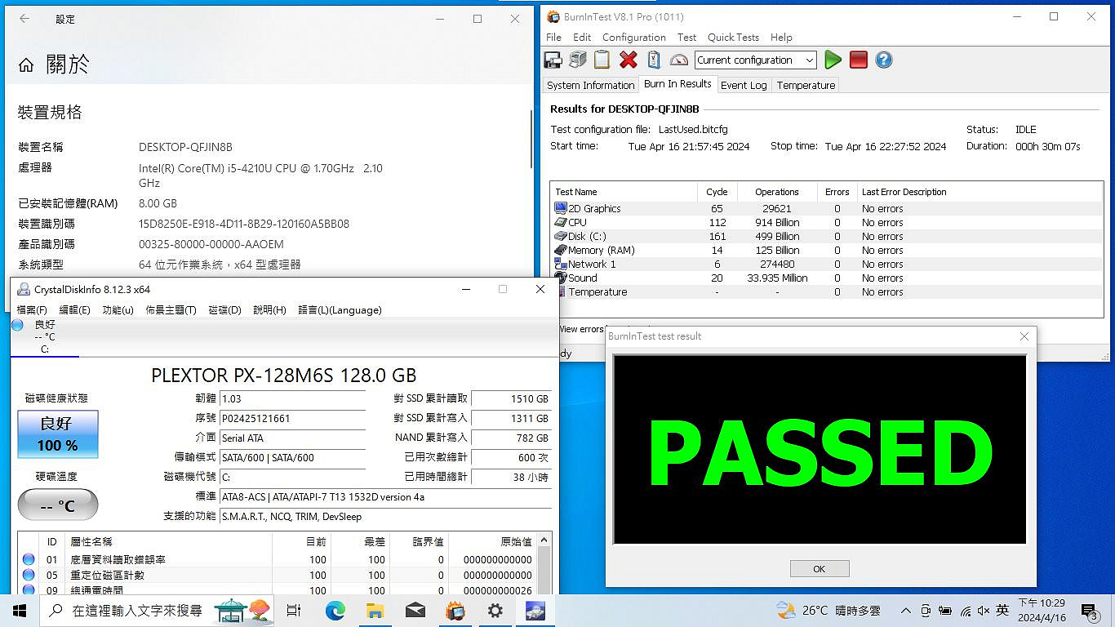The height and width of the screenshot is (627, 1115).
Task: Open the 說明(H) menu in CrystalDiskInfo
Action: pos(269,310)
